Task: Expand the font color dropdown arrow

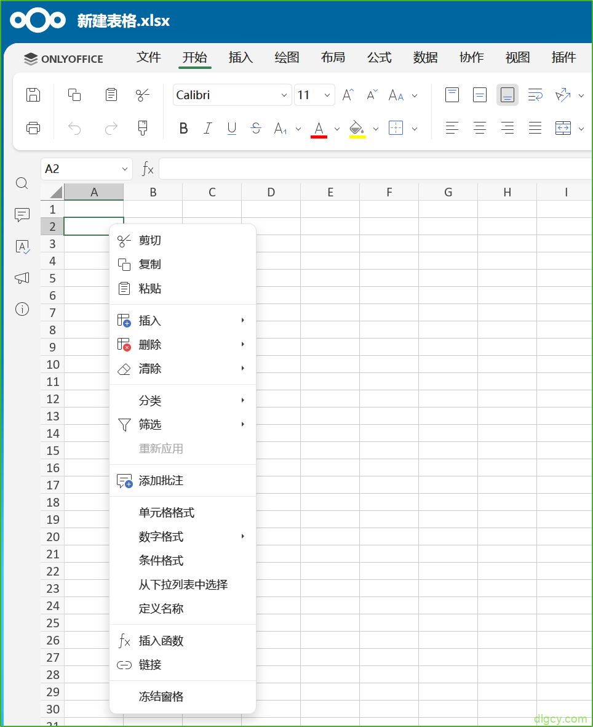Action: point(337,129)
